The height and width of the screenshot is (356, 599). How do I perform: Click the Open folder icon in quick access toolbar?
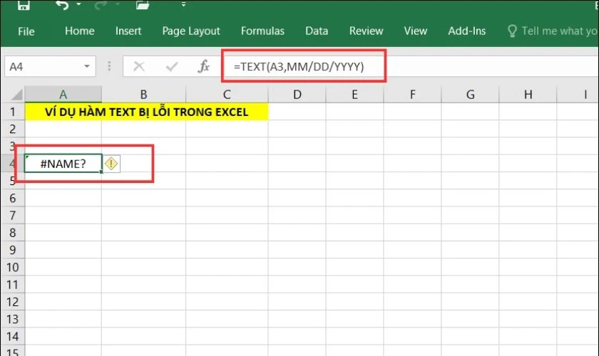pos(142,4)
